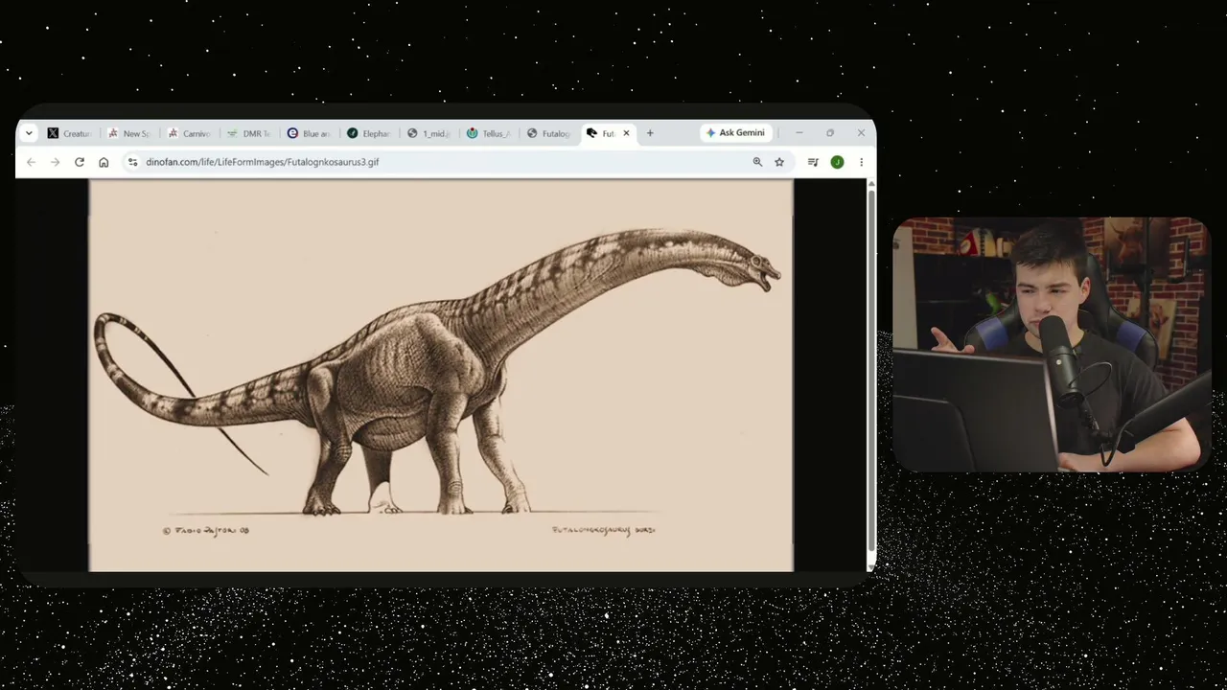
Task: Close the browser window
Action: (861, 133)
